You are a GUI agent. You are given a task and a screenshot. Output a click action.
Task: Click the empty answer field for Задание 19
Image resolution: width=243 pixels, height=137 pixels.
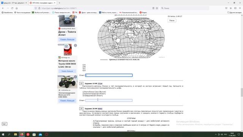click(109, 100)
